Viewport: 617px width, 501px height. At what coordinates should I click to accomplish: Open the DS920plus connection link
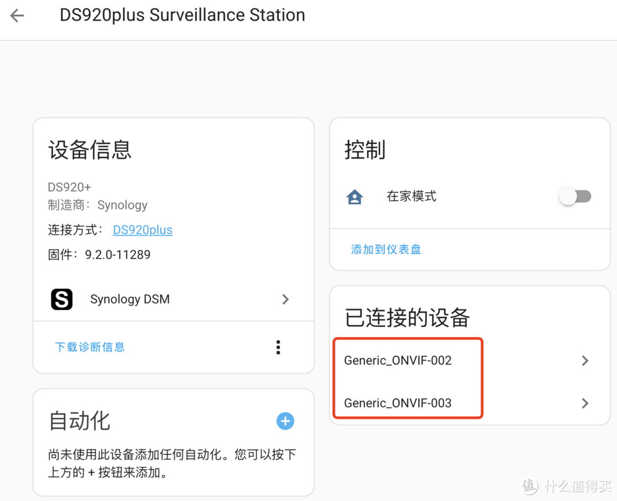(142, 229)
